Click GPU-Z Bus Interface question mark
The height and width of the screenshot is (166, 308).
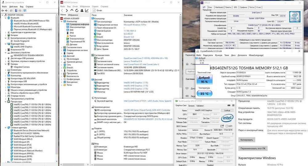click(233, 134)
